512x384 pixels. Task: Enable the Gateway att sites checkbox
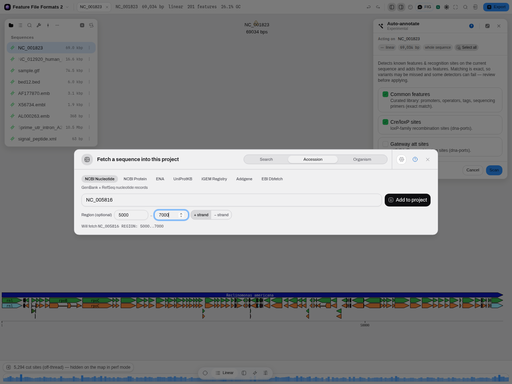click(385, 144)
